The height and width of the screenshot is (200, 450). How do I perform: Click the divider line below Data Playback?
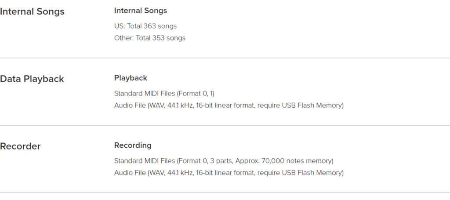(x=225, y=125)
